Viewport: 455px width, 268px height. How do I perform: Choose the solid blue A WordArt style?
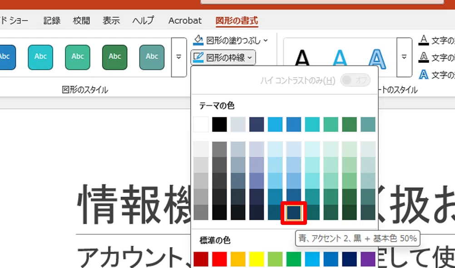click(x=340, y=58)
